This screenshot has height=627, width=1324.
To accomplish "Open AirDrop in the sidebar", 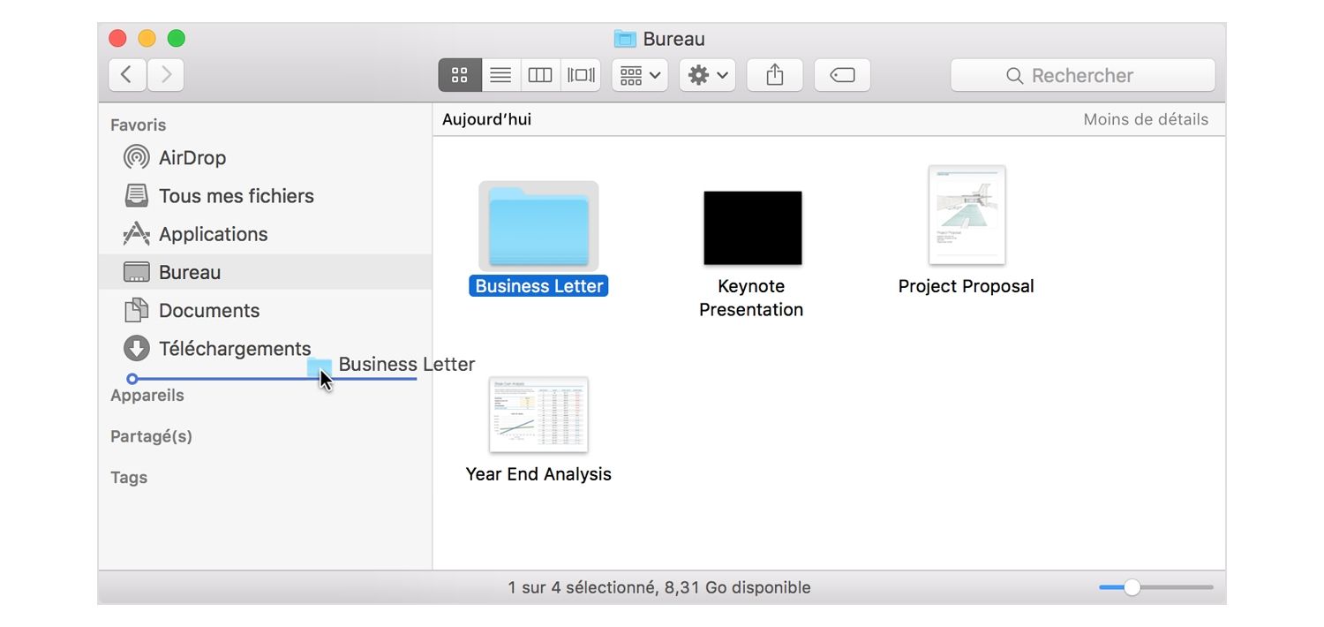I will tap(192, 157).
